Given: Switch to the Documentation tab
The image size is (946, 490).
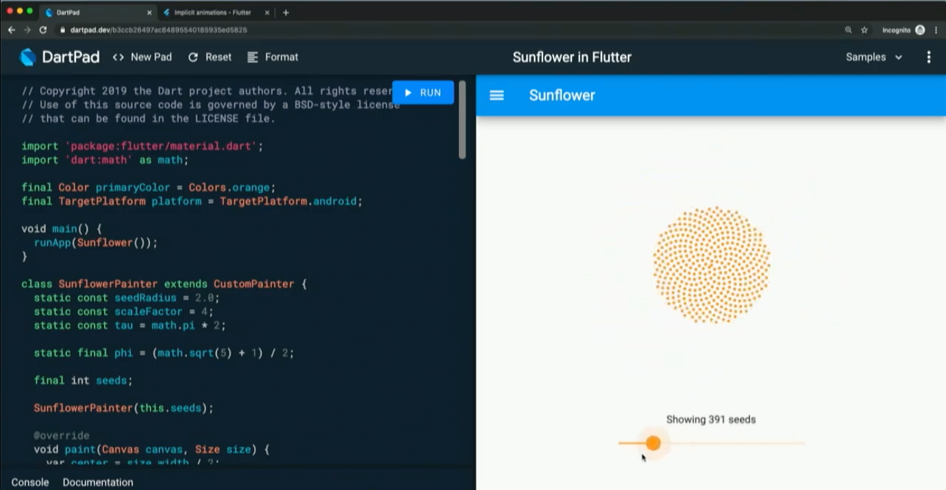Looking at the screenshot, I should point(98,482).
